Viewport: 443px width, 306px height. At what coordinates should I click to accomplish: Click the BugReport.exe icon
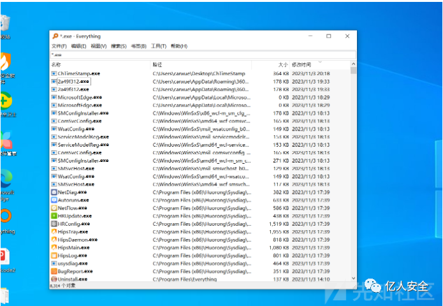(x=54, y=271)
